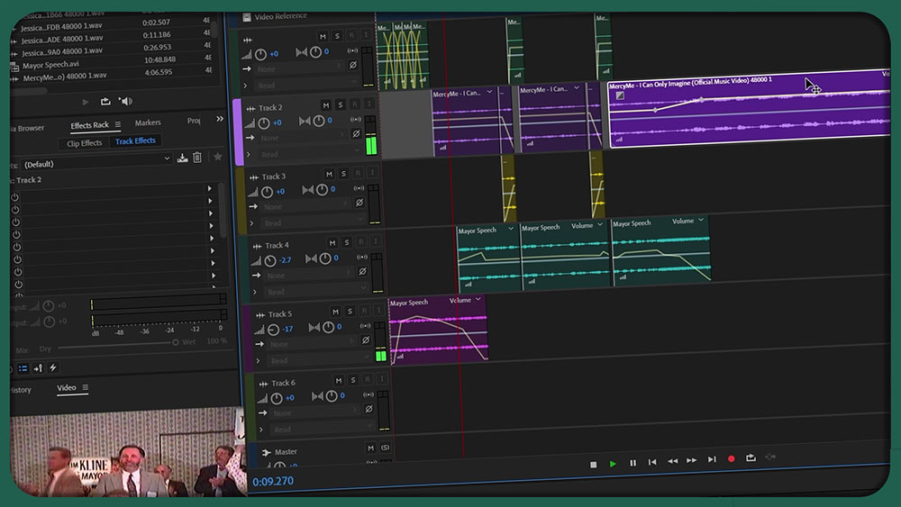Click the 0:09.270 timecode display
Screen dimensions: 901x507
[x=273, y=481]
